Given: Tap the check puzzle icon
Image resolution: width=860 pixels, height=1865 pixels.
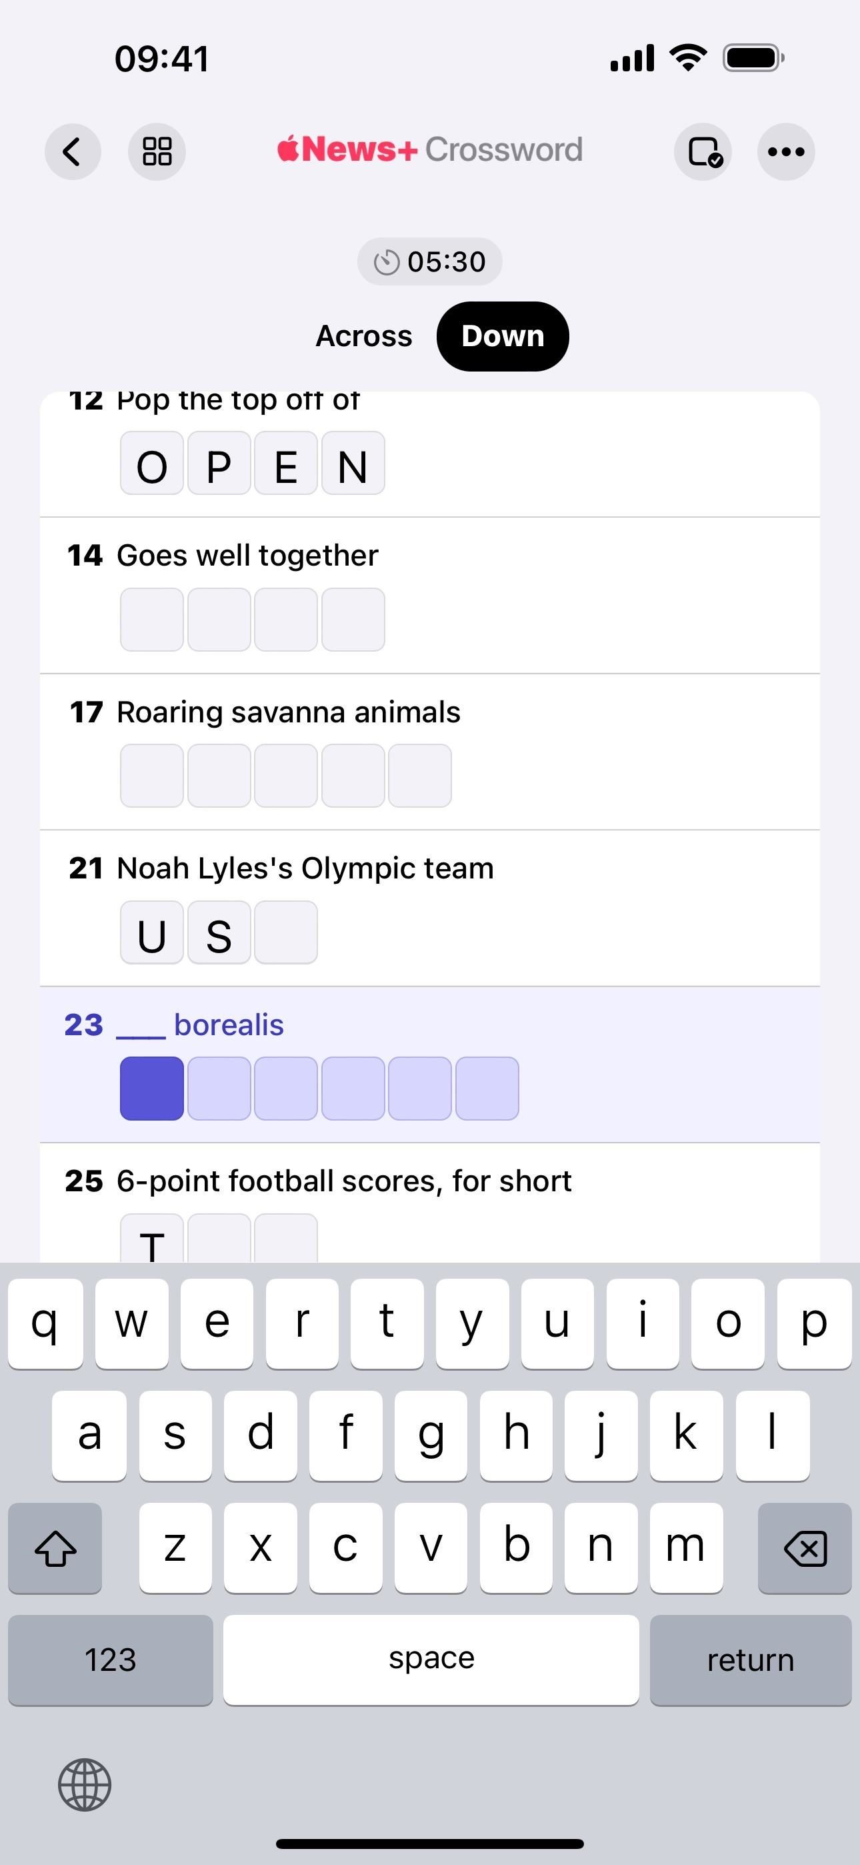Looking at the screenshot, I should [x=703, y=152].
